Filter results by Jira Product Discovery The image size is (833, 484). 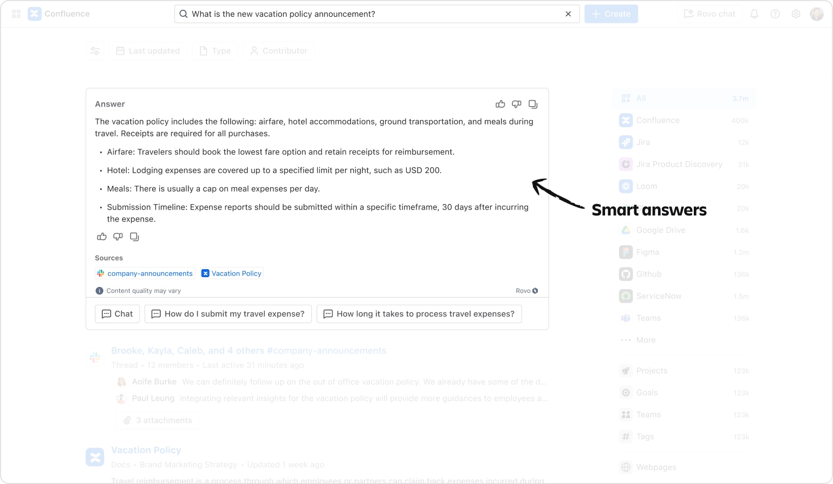point(685,164)
